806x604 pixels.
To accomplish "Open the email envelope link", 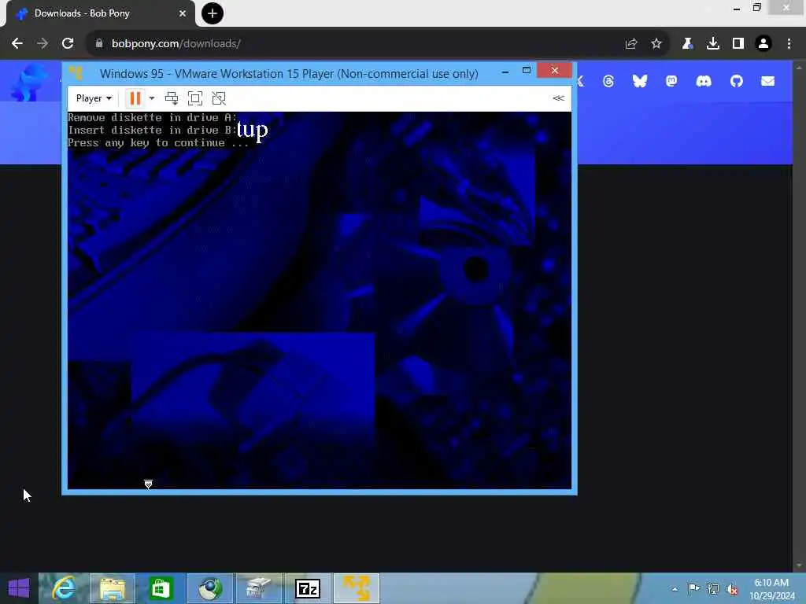I will coord(768,81).
